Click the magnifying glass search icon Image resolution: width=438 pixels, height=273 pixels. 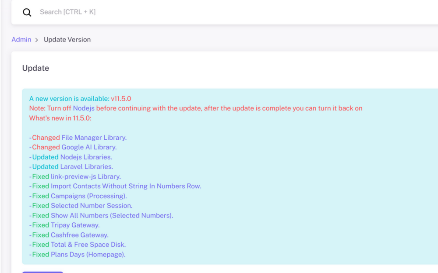27,12
